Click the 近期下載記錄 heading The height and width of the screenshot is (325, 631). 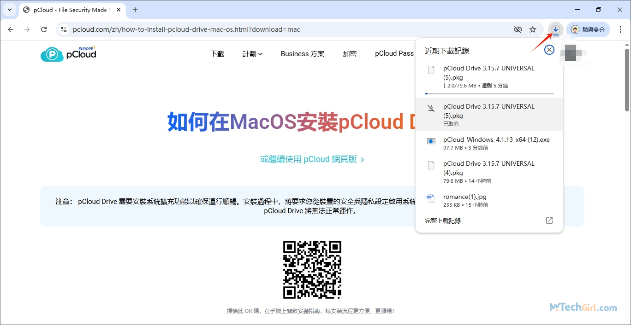pyautogui.click(x=447, y=51)
